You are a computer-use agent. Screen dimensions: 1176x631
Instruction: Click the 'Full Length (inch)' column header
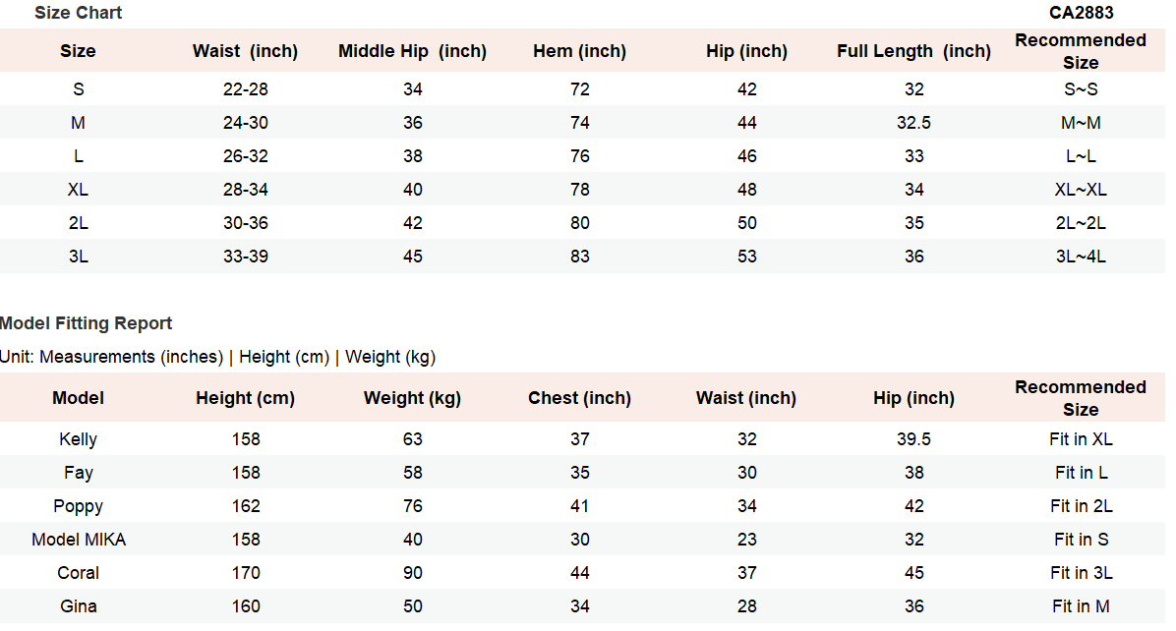click(913, 51)
